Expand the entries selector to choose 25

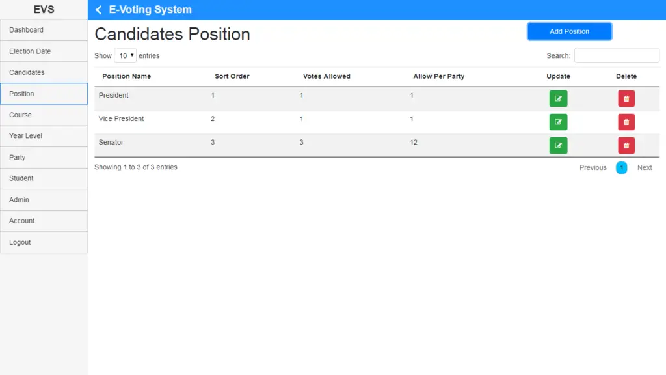click(125, 55)
